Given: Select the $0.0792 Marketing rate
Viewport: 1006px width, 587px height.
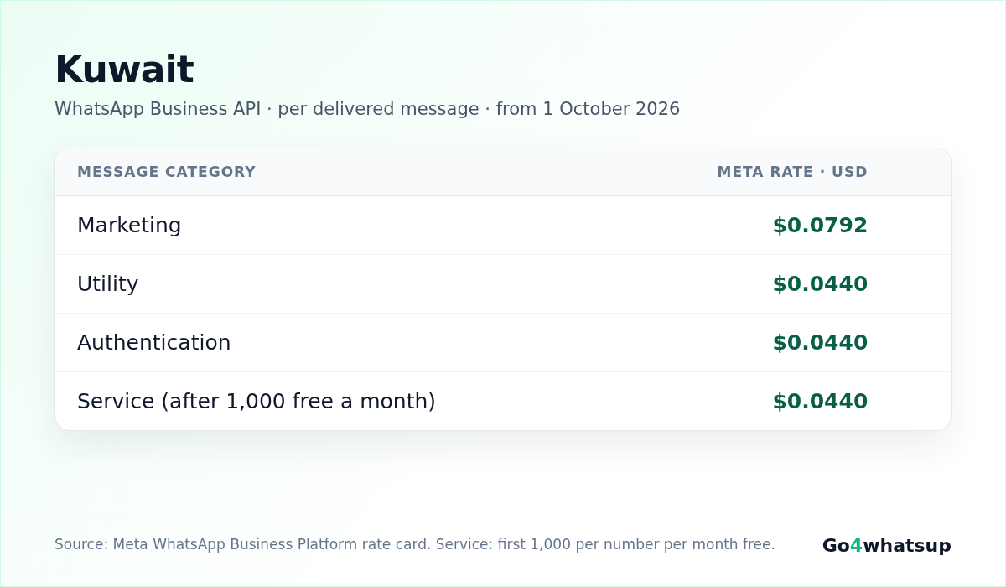Looking at the screenshot, I should click(x=820, y=226).
